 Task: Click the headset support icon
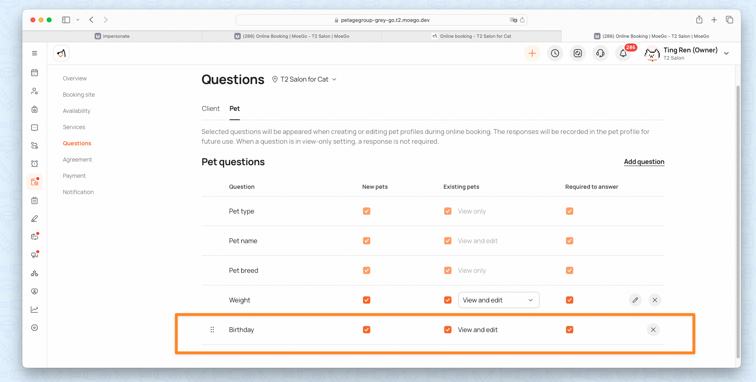tap(600, 53)
